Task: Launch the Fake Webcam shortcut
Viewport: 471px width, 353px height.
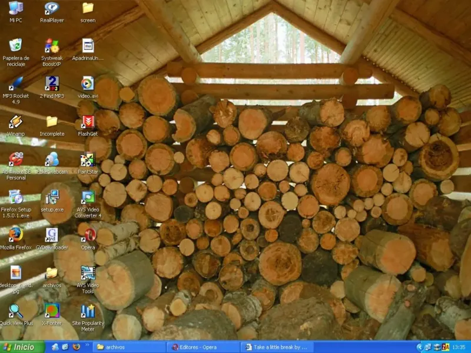Action: (52, 164)
